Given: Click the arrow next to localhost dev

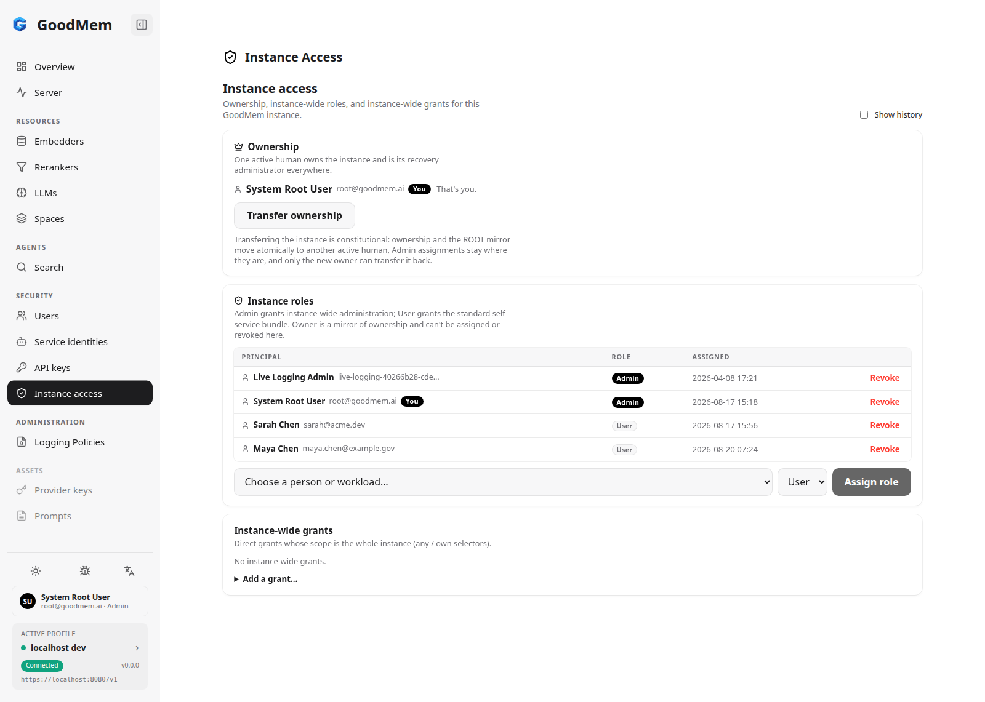Looking at the screenshot, I should coord(135,648).
